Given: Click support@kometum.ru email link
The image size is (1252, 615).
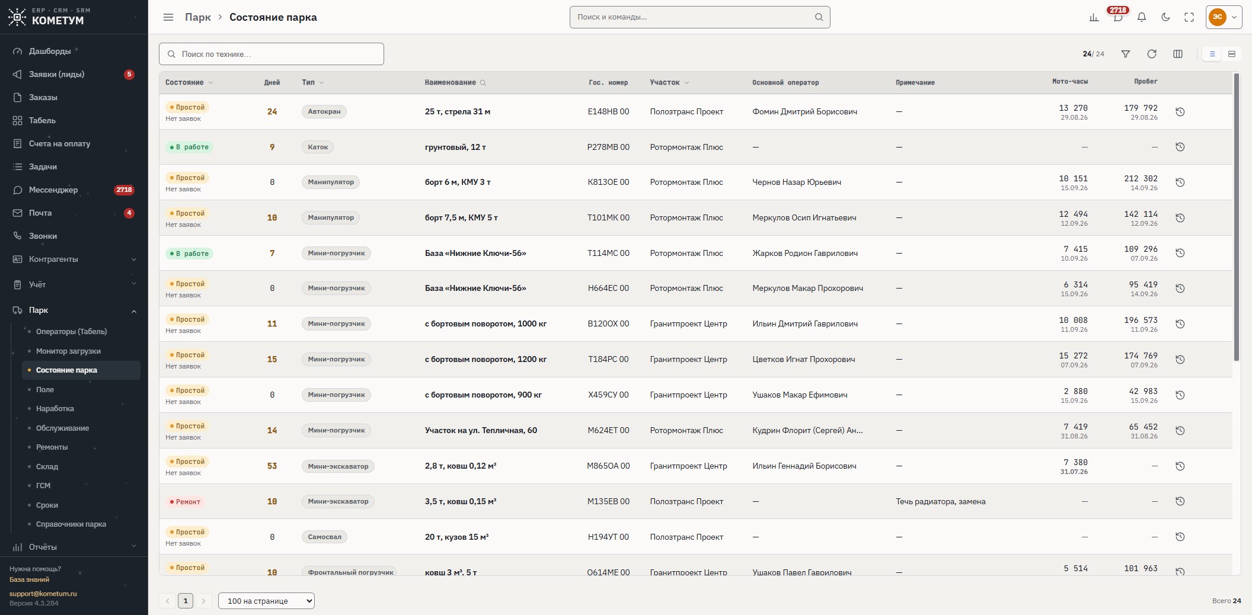Looking at the screenshot, I should pos(43,594).
